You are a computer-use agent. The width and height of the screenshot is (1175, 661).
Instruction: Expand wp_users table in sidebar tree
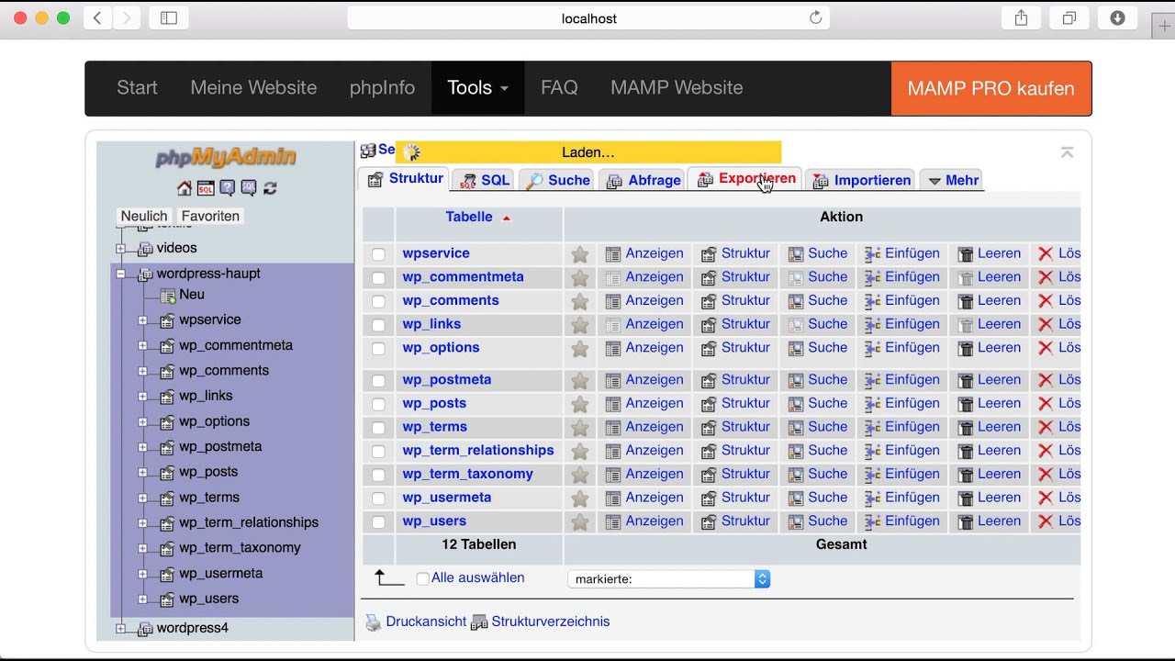pos(142,599)
